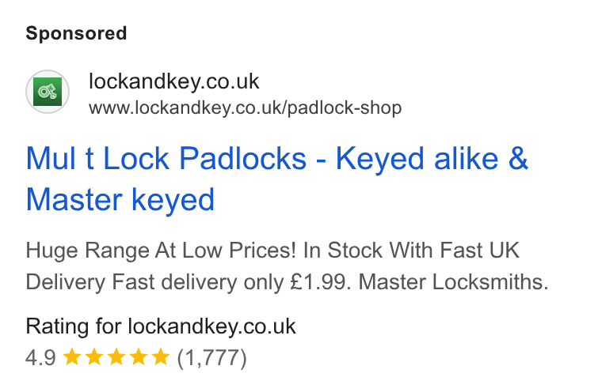Click the Sponsored label

tap(76, 33)
